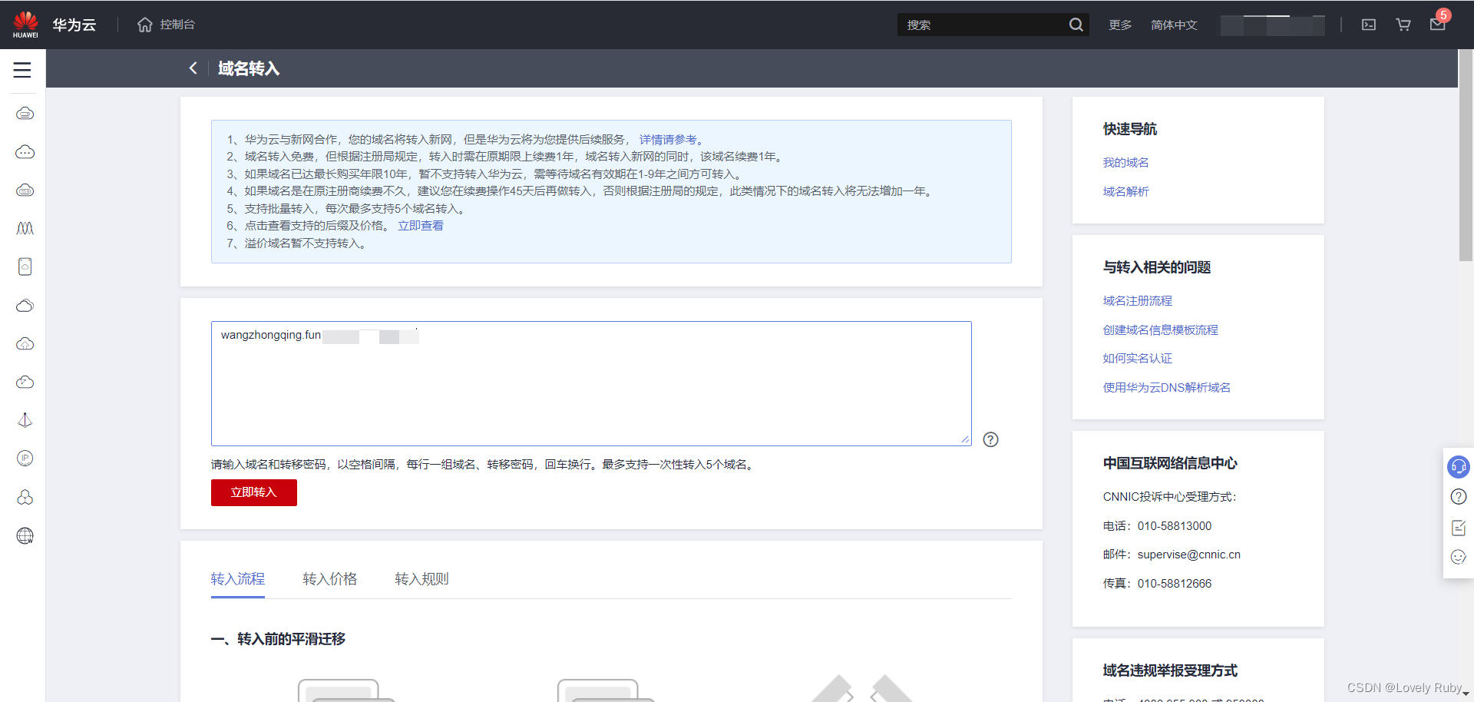Go back using the left chevron arrow

click(193, 68)
